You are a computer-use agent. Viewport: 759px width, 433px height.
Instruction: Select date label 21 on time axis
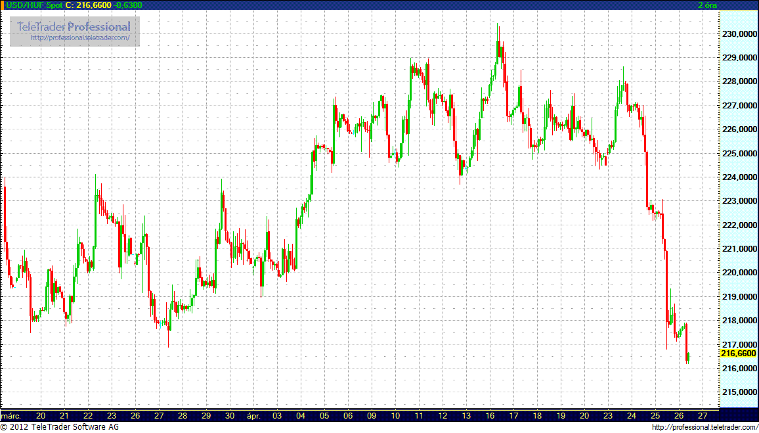click(64, 416)
